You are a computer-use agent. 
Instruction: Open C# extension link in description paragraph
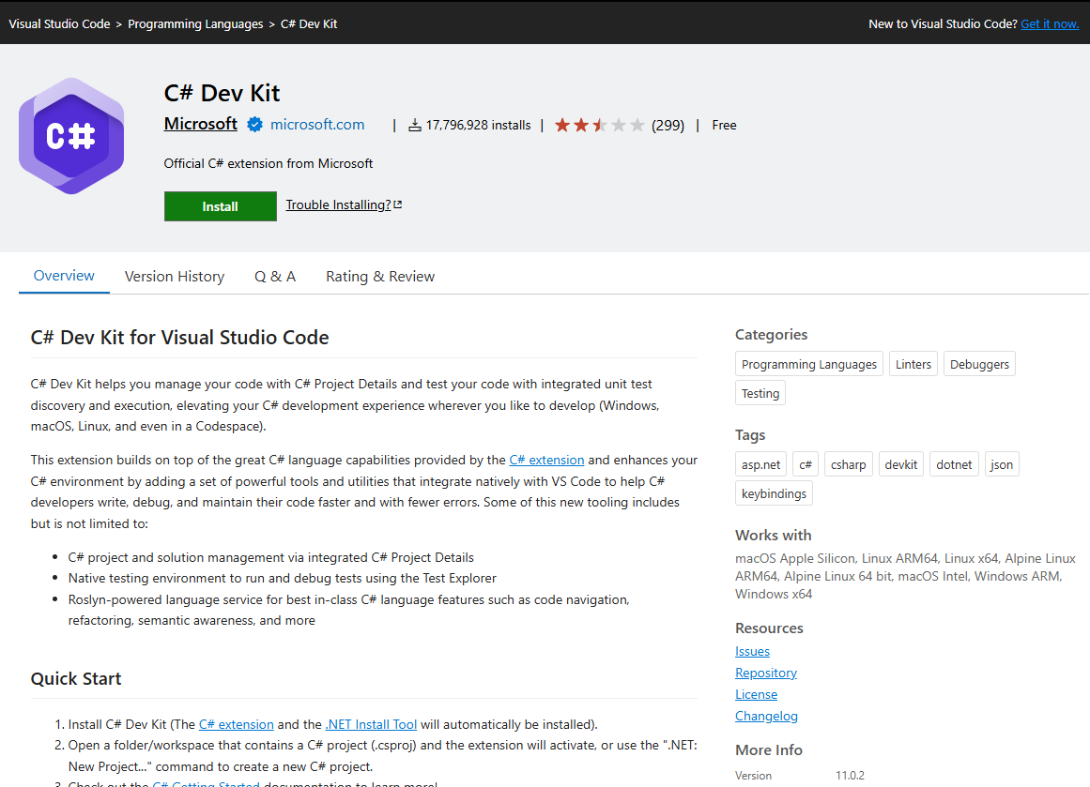click(x=546, y=460)
